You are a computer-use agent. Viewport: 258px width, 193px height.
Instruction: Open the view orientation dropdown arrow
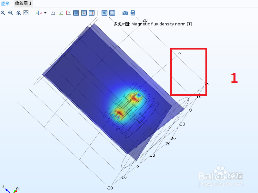pyautogui.click(x=45, y=13)
